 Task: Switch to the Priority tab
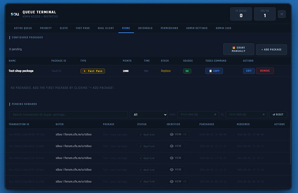pos(46,28)
